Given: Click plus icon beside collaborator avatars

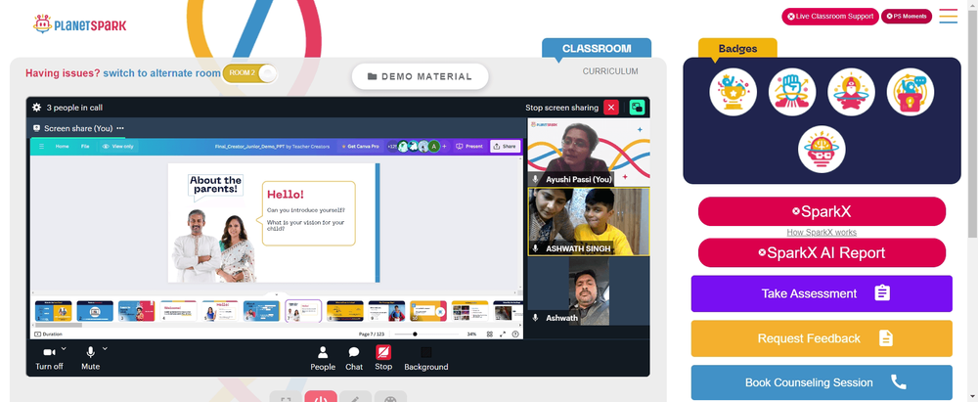Looking at the screenshot, I should 444,146.
